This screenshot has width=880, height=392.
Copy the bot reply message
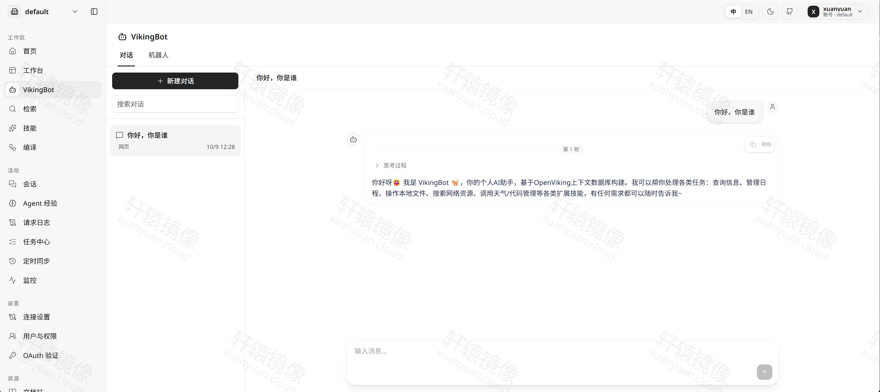(x=753, y=144)
